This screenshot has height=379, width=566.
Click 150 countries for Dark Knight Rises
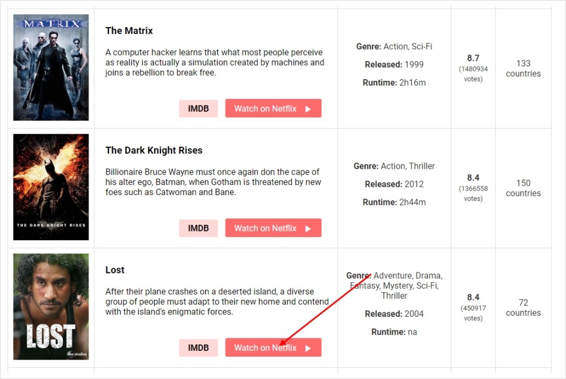[523, 188]
